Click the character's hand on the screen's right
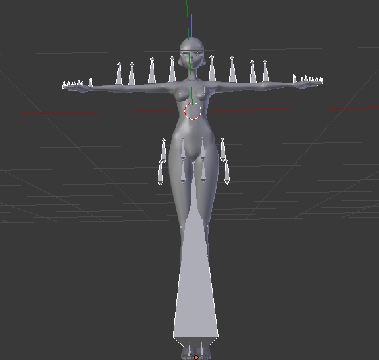Screen dimensions: 379x360 pos(308,84)
